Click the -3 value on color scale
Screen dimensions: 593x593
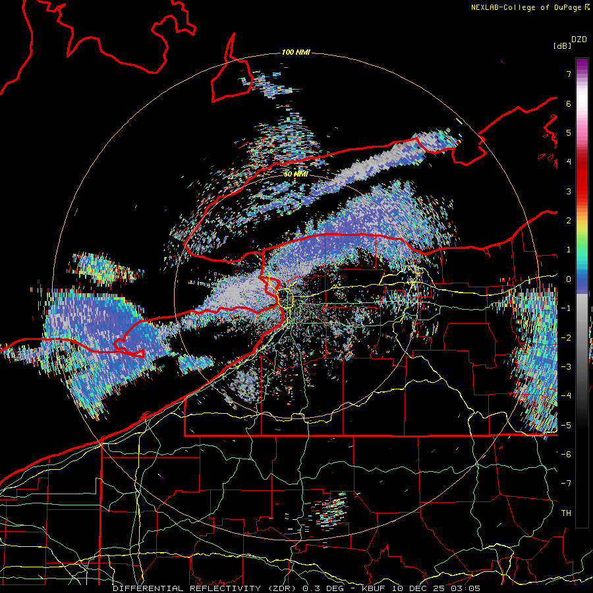566,367
